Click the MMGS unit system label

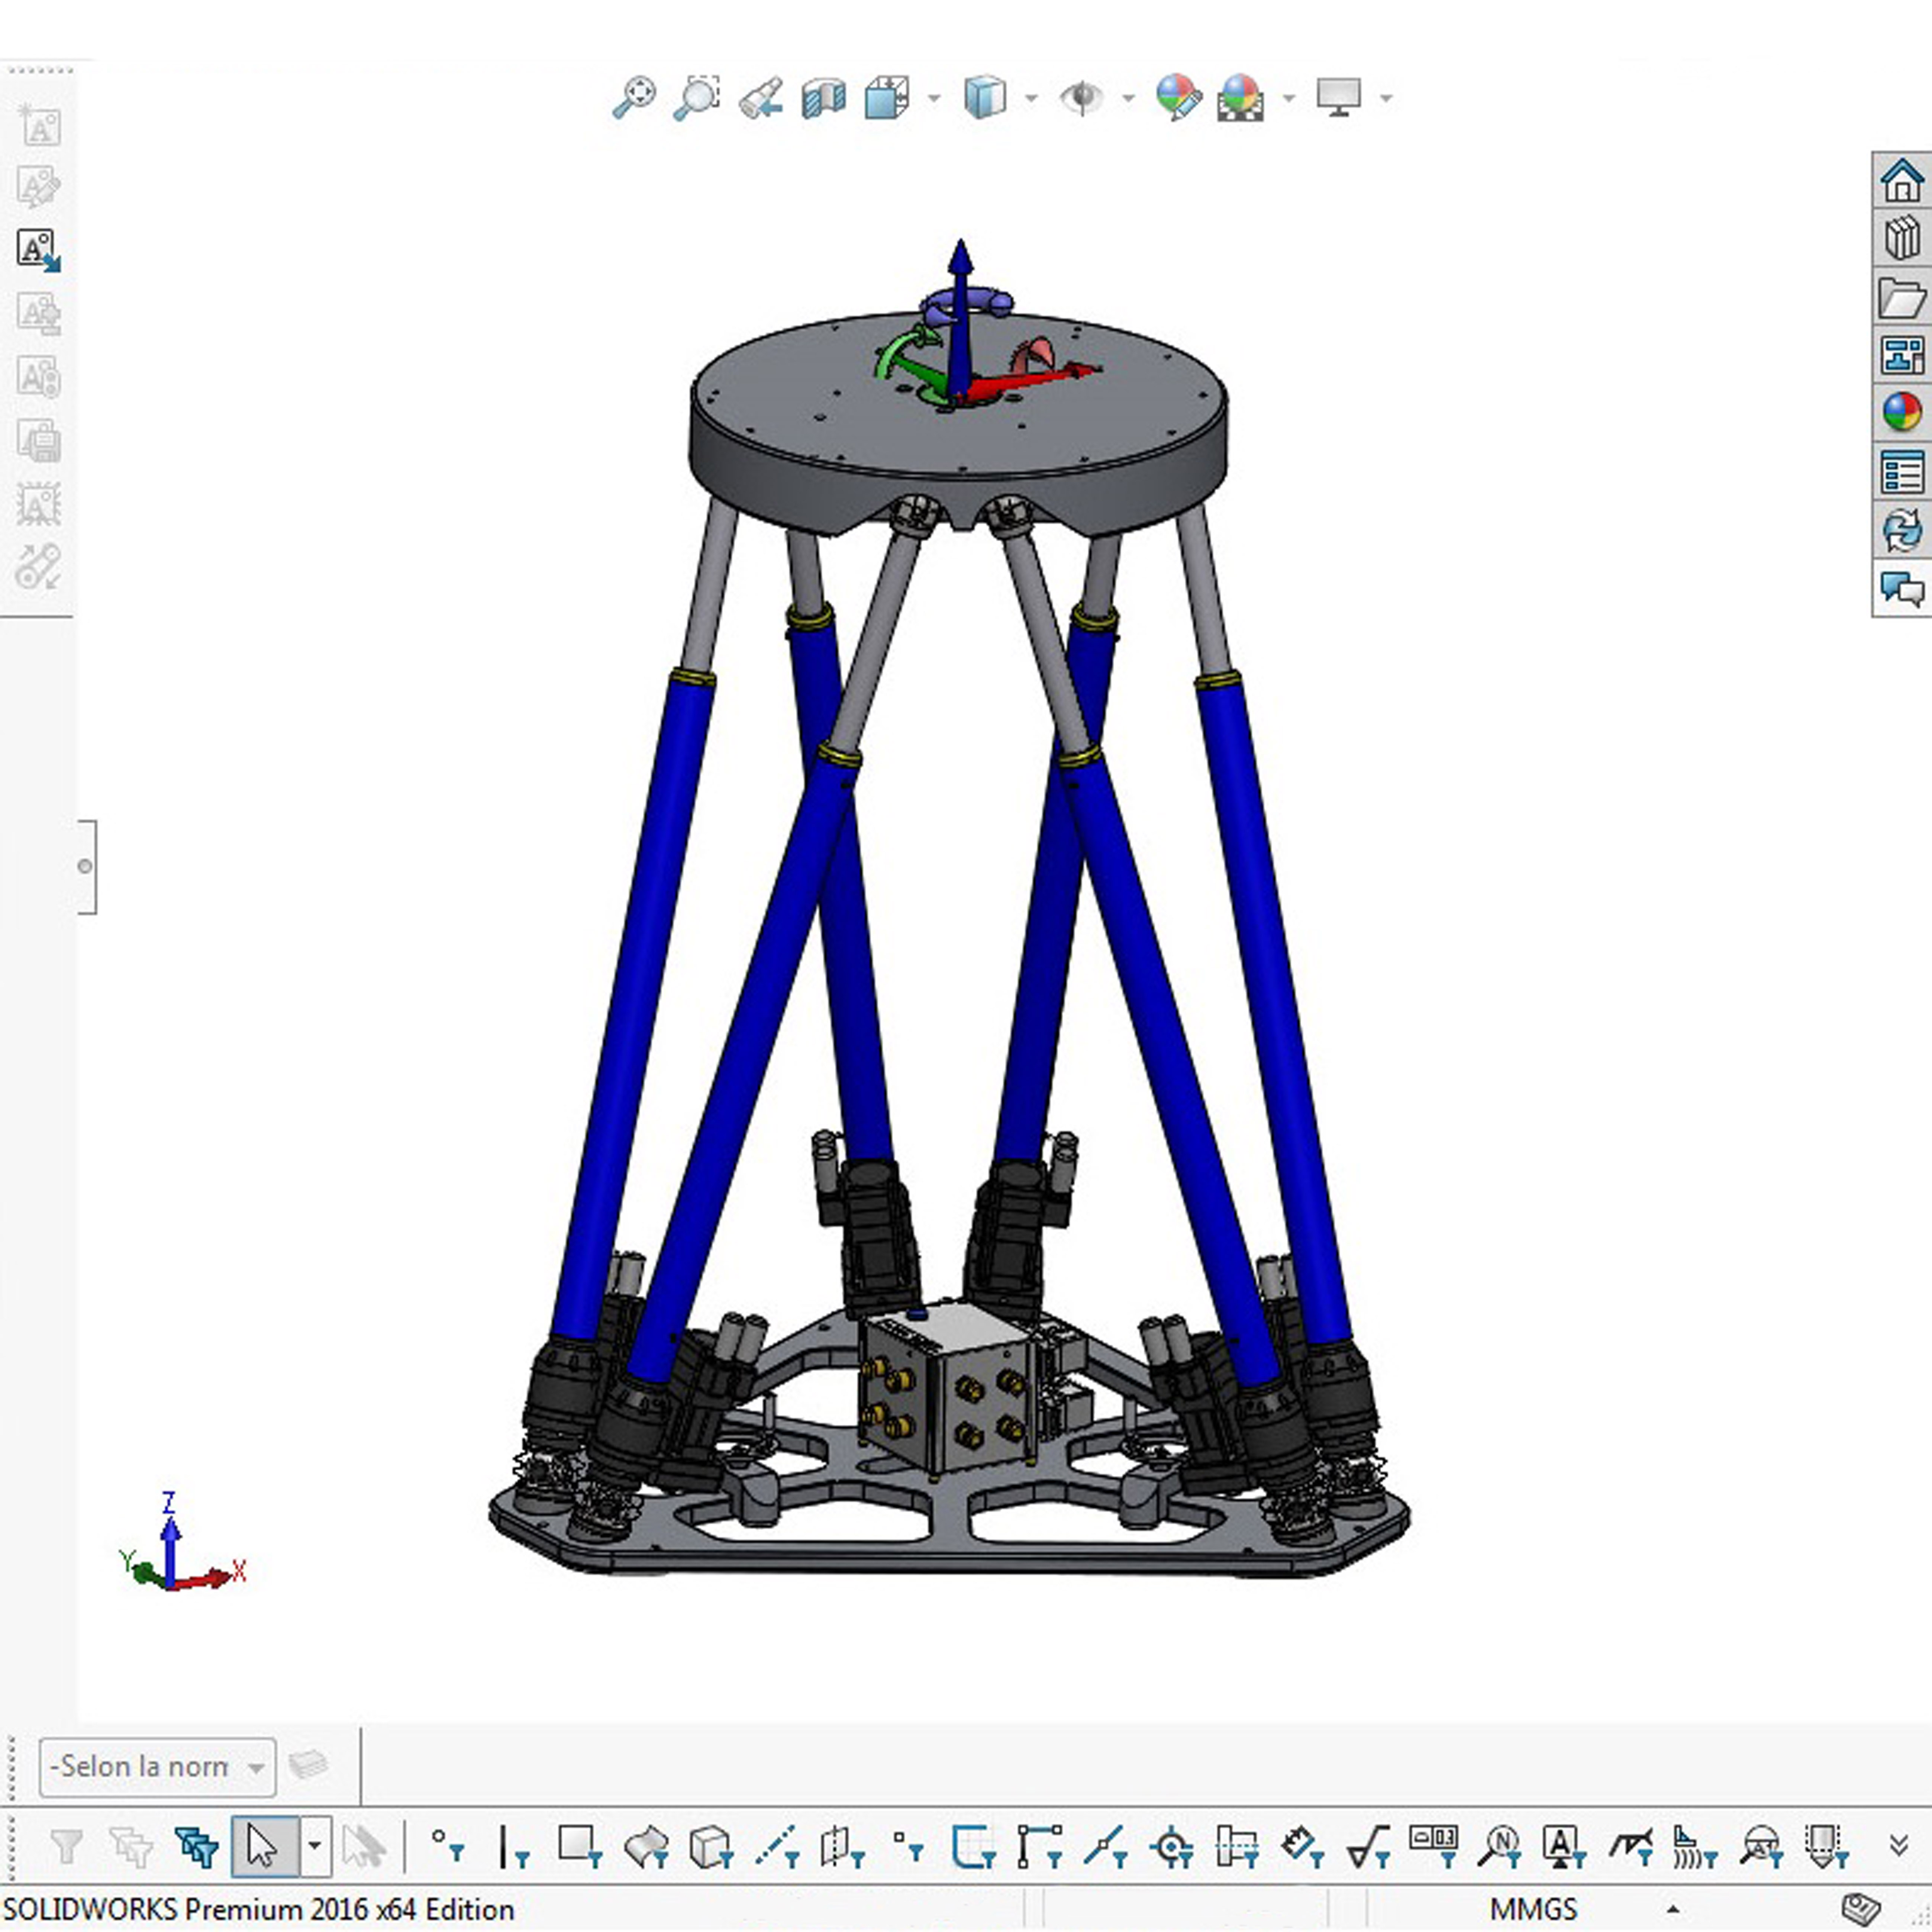pos(1533,1910)
